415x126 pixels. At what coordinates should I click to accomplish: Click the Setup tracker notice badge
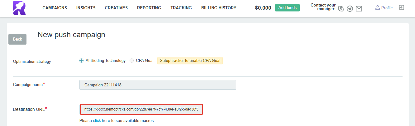pyautogui.click(x=190, y=61)
